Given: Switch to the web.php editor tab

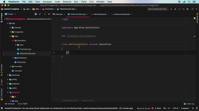Looking at the screenshot, I should (59, 14).
